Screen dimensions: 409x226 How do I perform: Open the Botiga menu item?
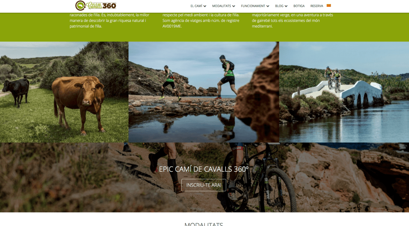[x=299, y=6]
